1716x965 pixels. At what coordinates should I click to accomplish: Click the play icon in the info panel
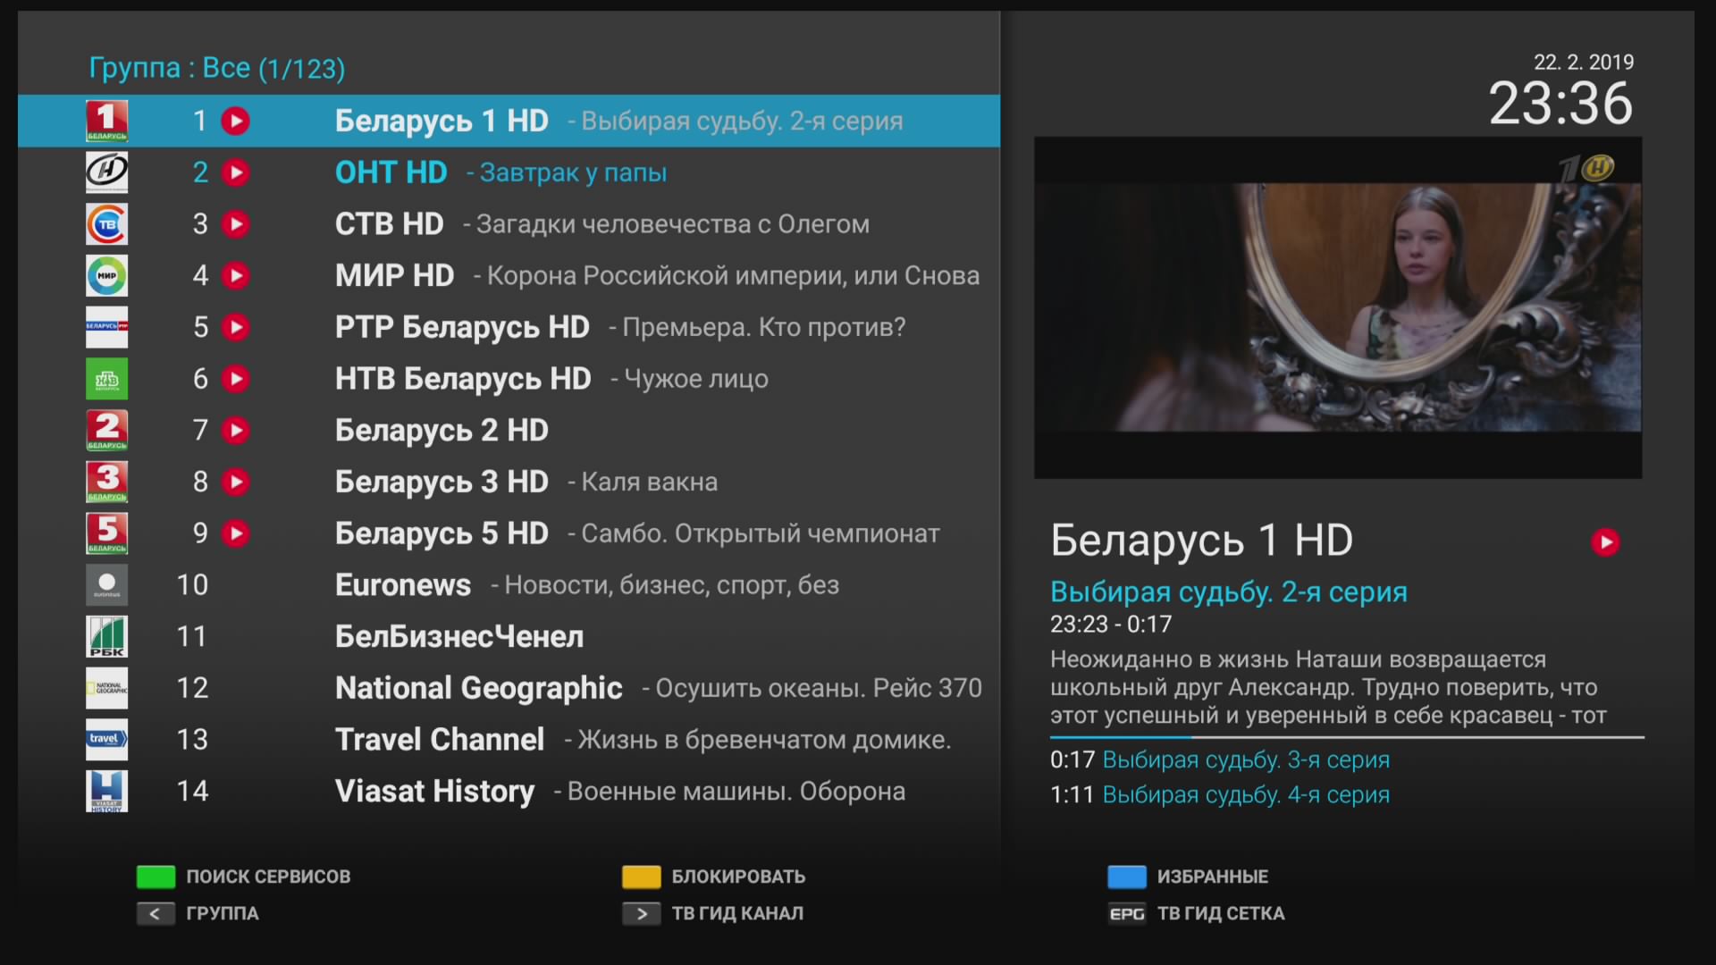pos(1605,542)
